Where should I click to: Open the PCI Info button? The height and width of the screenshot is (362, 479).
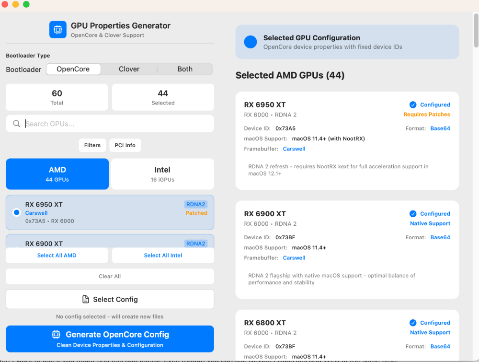(x=125, y=145)
